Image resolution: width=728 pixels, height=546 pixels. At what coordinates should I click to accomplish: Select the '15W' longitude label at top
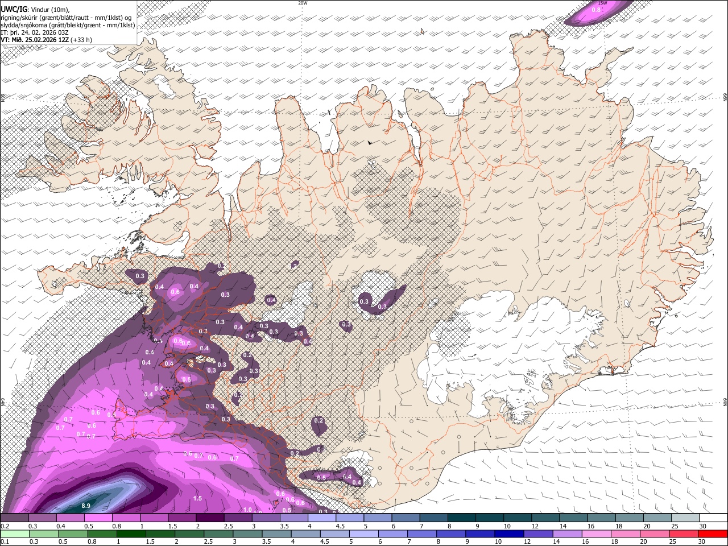(x=602, y=3)
